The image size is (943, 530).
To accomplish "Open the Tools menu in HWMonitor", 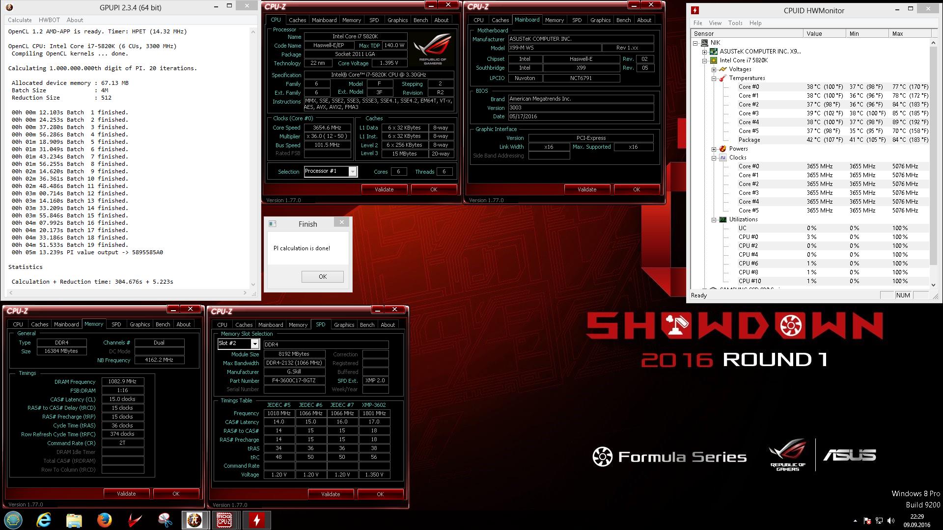I will coord(735,23).
